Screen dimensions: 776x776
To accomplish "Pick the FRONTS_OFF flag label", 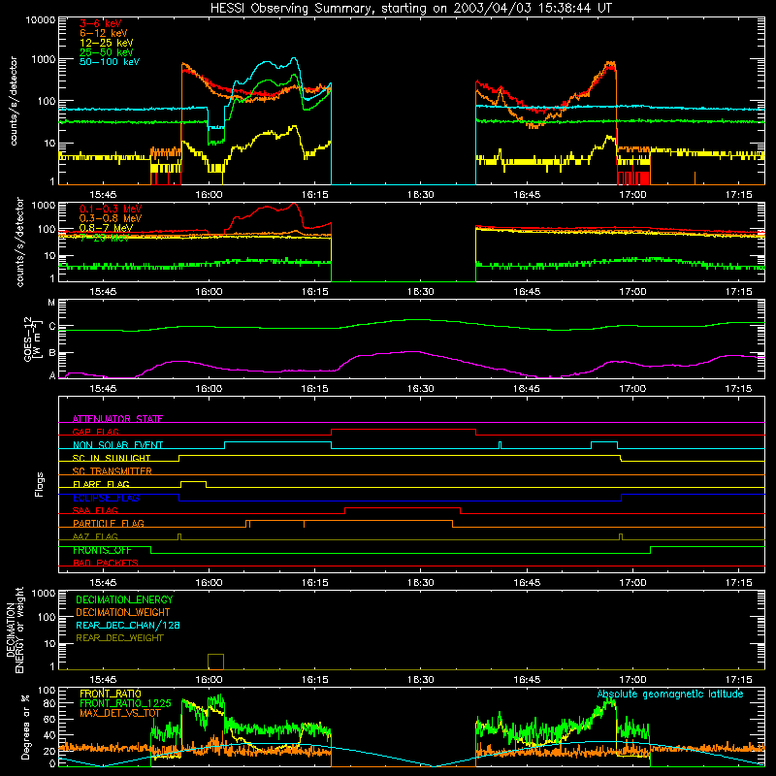I will pyautogui.click(x=102, y=550).
